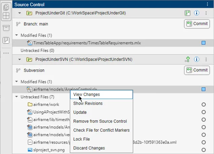This screenshot has width=214, height=154.
Task: Select View Changes from the context menu
Action: point(86,94)
